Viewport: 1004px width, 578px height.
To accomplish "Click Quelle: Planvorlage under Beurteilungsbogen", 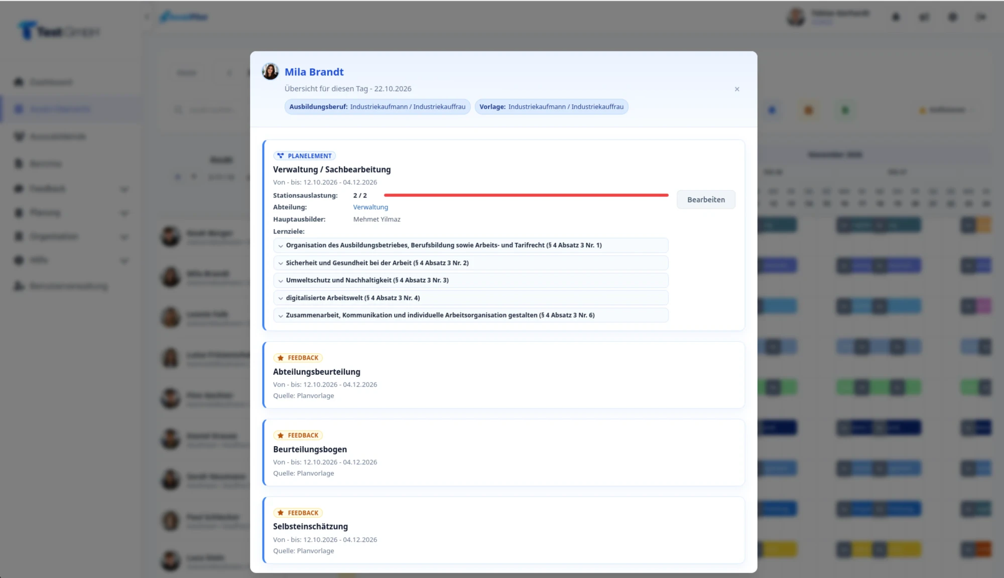I will (303, 474).
